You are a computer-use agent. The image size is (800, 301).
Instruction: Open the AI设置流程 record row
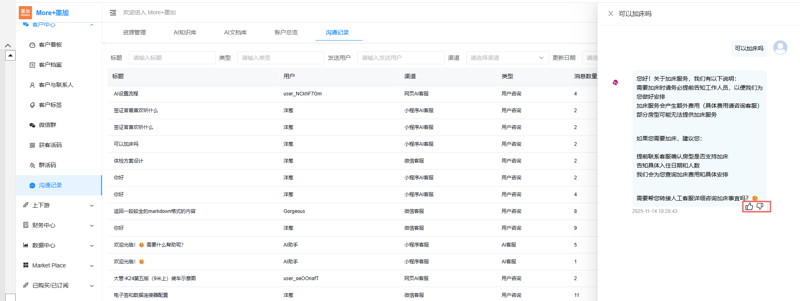point(126,94)
